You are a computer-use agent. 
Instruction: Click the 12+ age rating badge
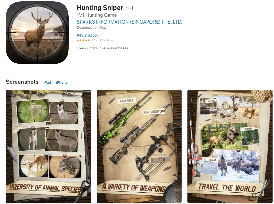pyautogui.click(x=128, y=8)
